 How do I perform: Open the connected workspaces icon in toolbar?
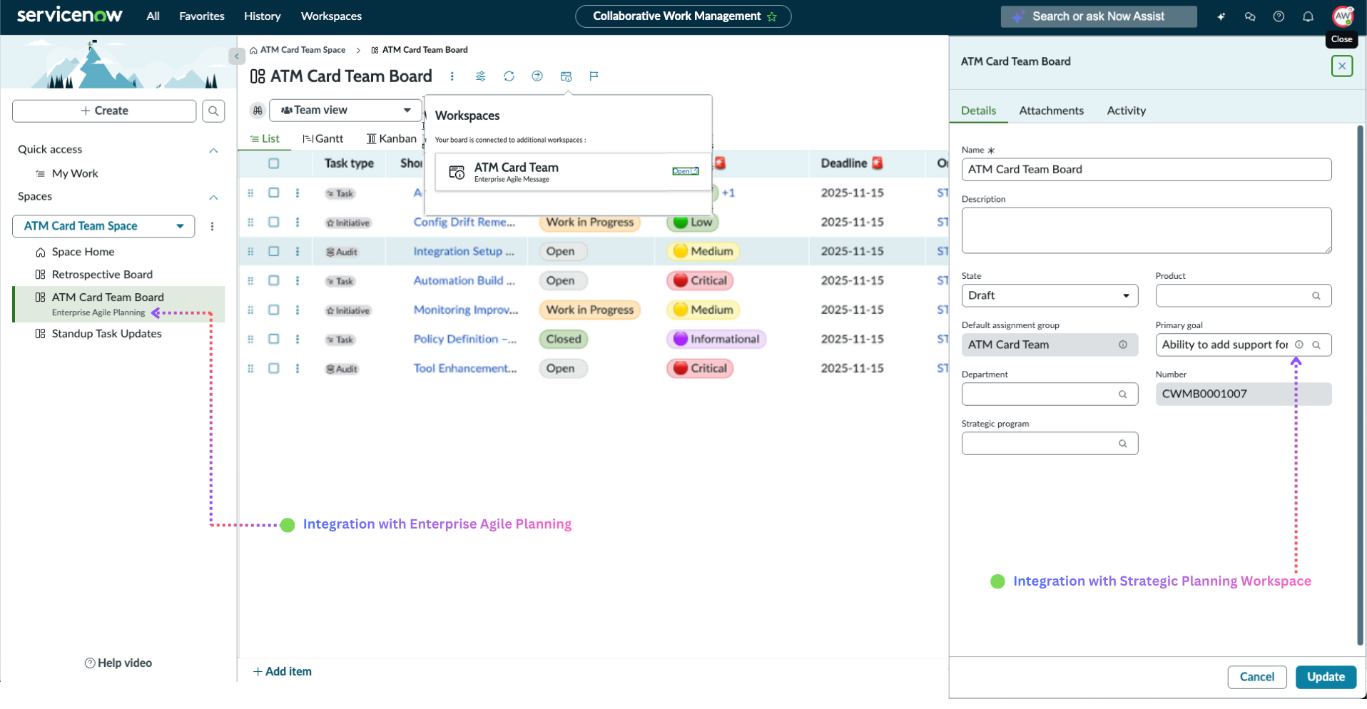click(x=566, y=76)
